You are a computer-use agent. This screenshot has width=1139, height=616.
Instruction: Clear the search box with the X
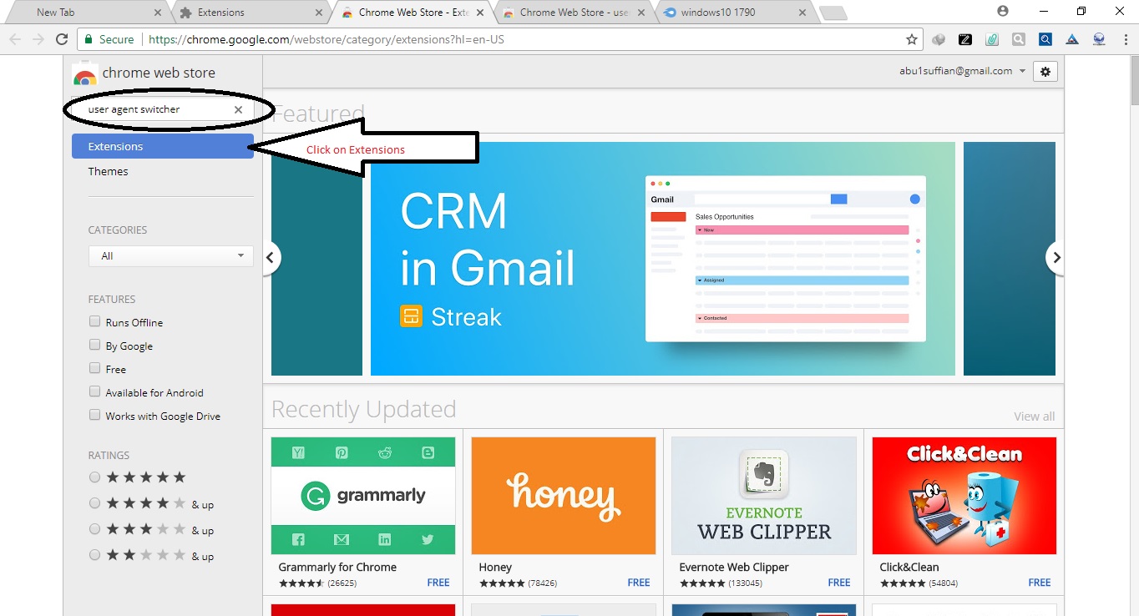coord(238,109)
